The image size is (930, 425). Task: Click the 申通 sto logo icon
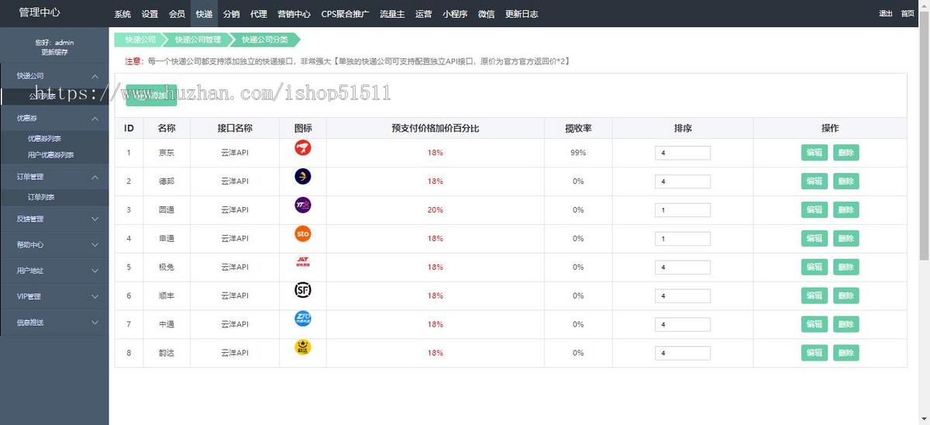pos(303,234)
